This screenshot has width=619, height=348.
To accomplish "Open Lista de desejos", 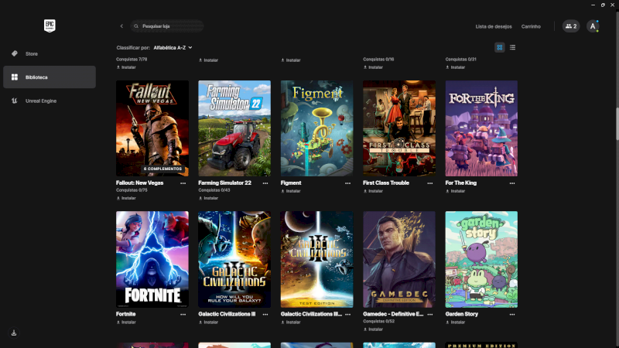I will pyautogui.click(x=494, y=26).
